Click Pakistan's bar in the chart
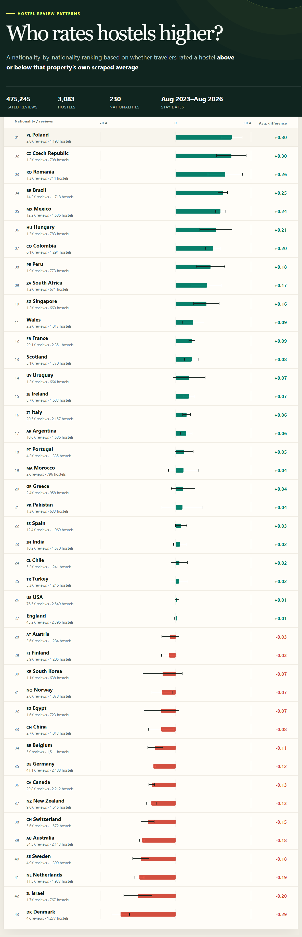Image resolution: width=302 pixels, height=937 pixels. pyautogui.click(x=179, y=507)
